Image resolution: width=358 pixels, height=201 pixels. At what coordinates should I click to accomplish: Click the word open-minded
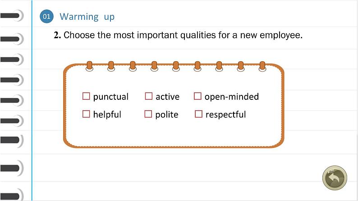pyautogui.click(x=231, y=97)
